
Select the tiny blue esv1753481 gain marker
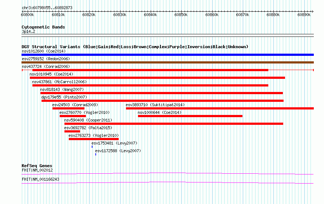click(92, 147)
